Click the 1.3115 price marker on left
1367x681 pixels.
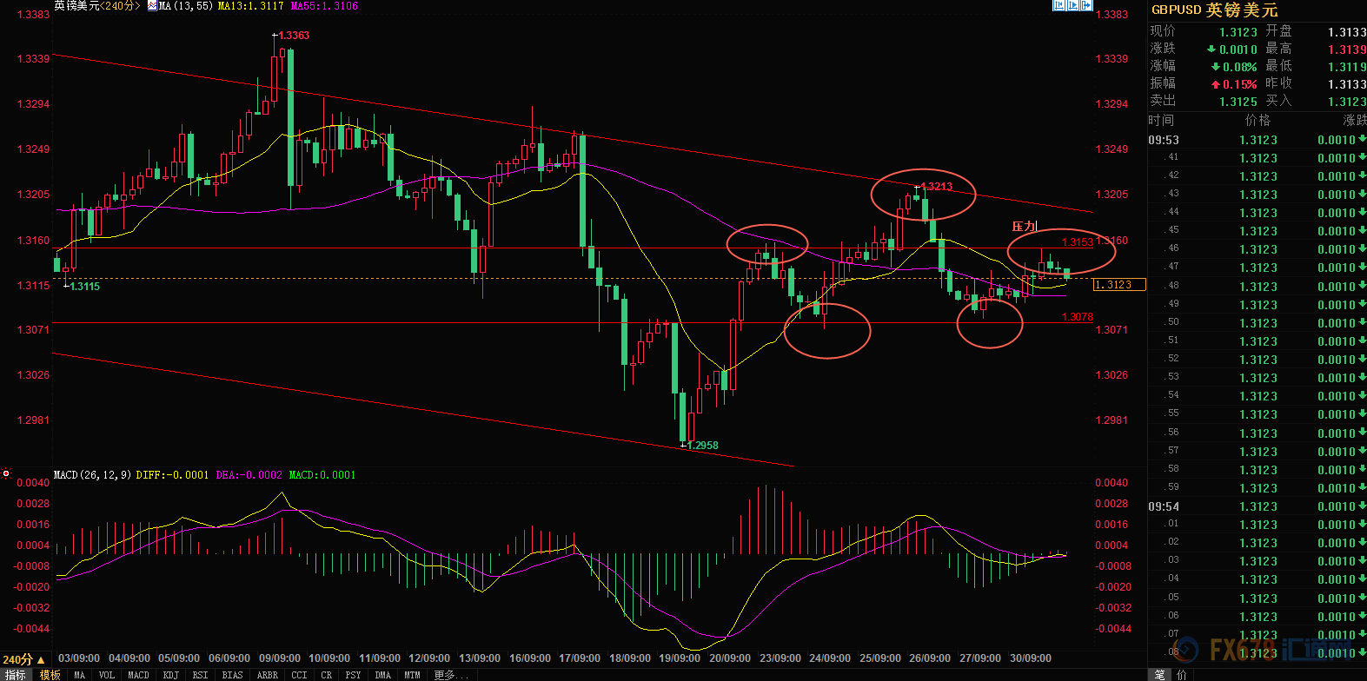pyautogui.click(x=84, y=287)
